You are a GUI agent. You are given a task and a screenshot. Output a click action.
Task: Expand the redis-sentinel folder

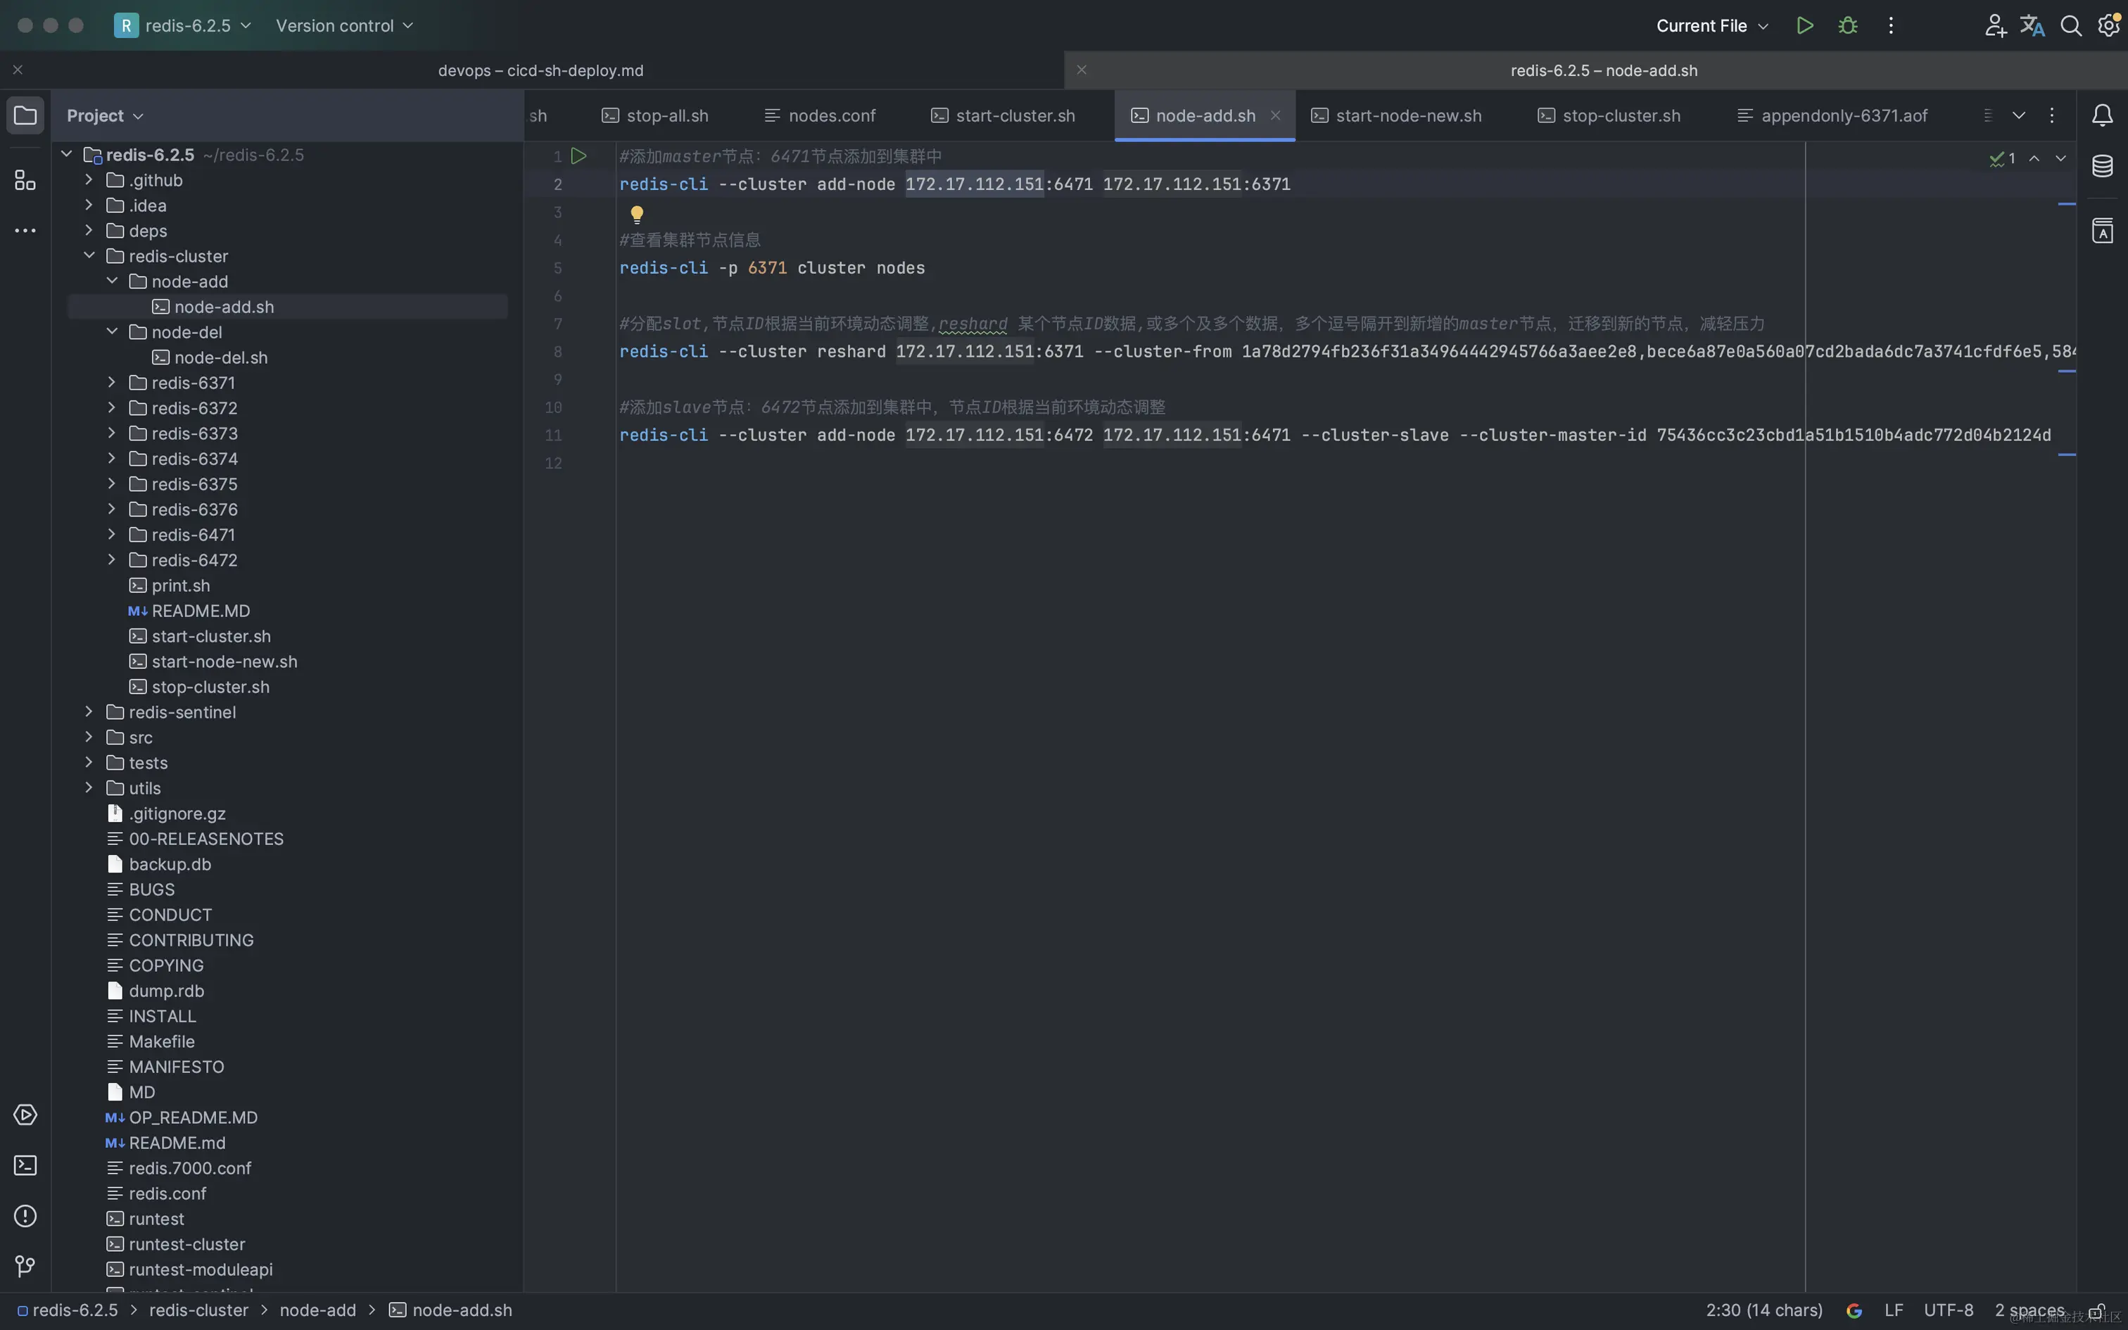[89, 711]
